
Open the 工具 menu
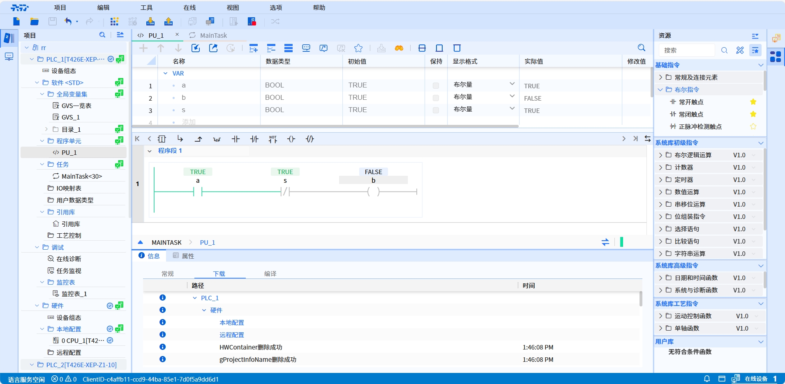pyautogui.click(x=146, y=7)
